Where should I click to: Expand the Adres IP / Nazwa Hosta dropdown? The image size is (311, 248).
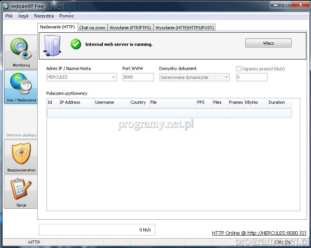pos(113,77)
